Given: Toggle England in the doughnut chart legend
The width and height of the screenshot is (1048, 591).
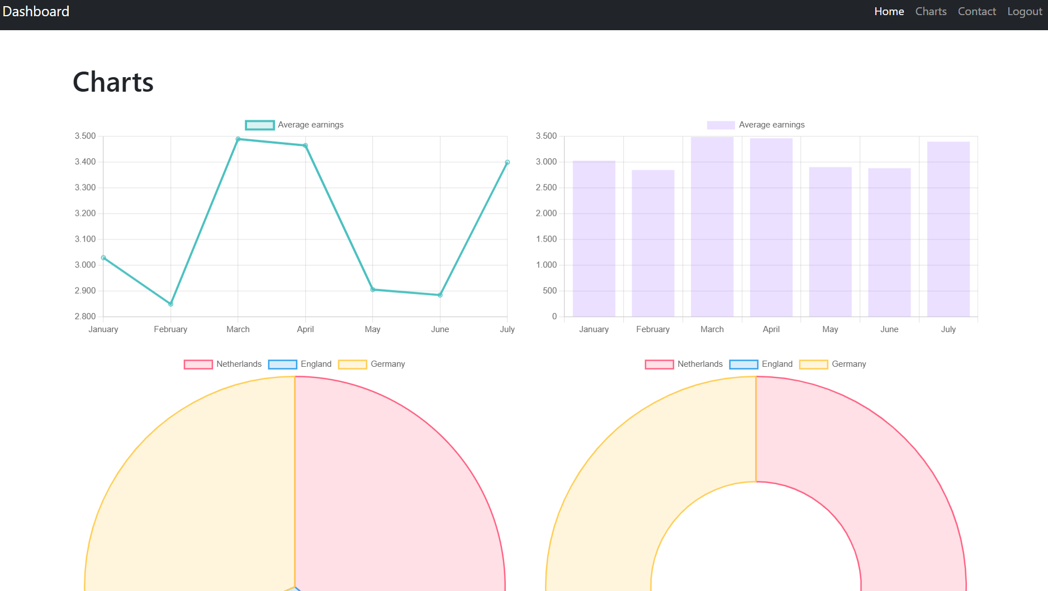Looking at the screenshot, I should [x=761, y=364].
